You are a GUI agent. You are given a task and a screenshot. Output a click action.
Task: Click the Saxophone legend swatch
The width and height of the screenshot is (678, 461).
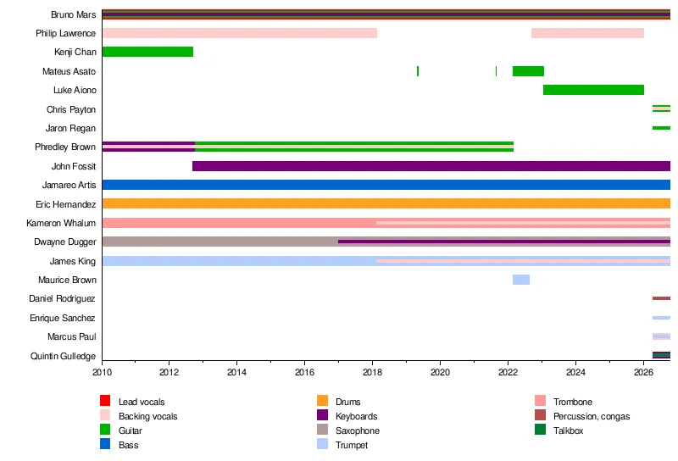[323, 430]
